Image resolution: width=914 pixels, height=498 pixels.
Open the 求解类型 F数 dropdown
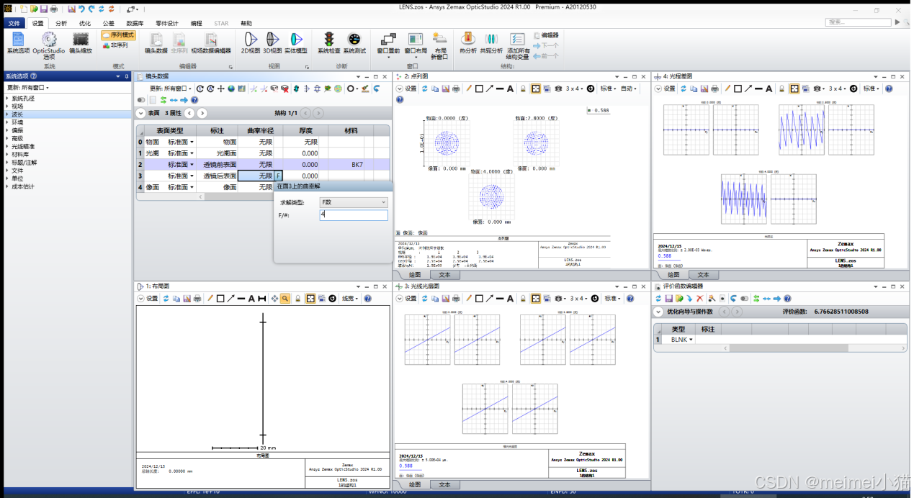pos(354,202)
